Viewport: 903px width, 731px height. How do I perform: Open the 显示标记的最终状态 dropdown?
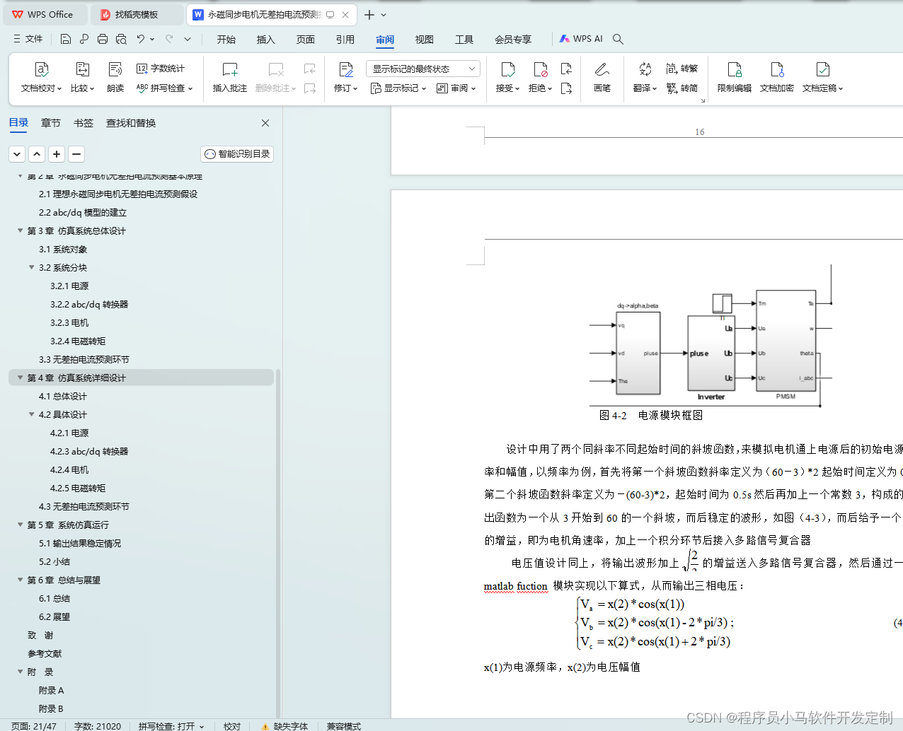pos(423,69)
